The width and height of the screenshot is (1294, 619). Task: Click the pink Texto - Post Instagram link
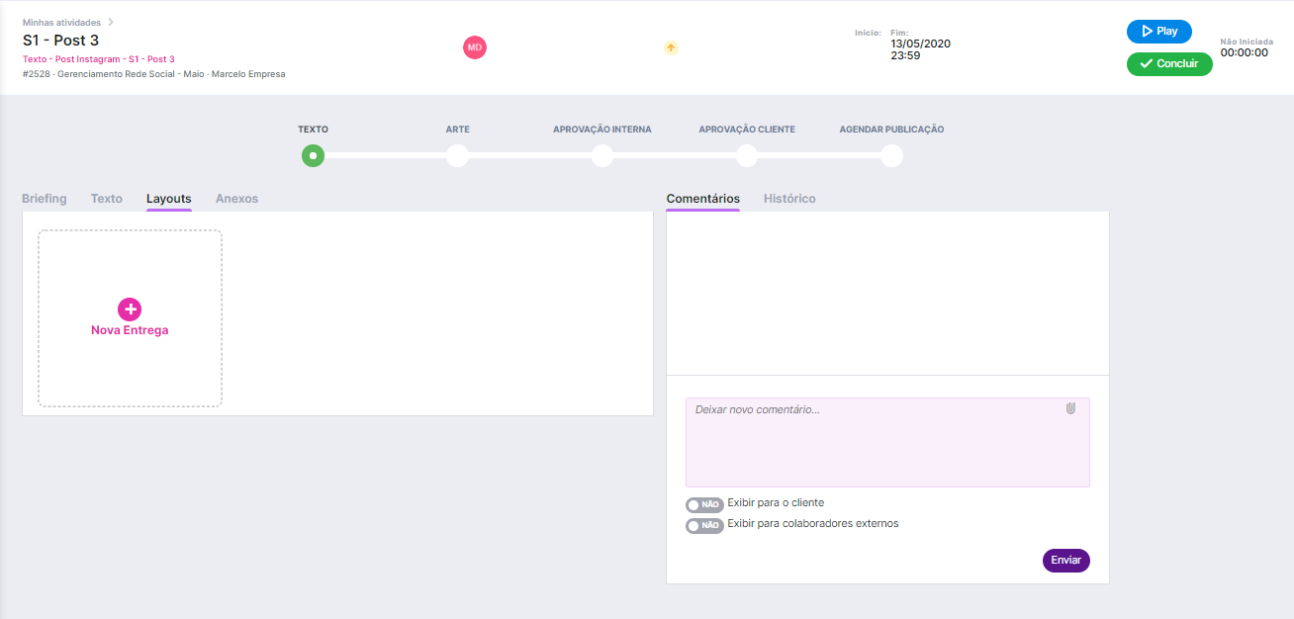[x=98, y=59]
